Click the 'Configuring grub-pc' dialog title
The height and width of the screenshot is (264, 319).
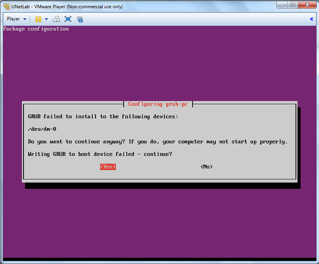158,104
